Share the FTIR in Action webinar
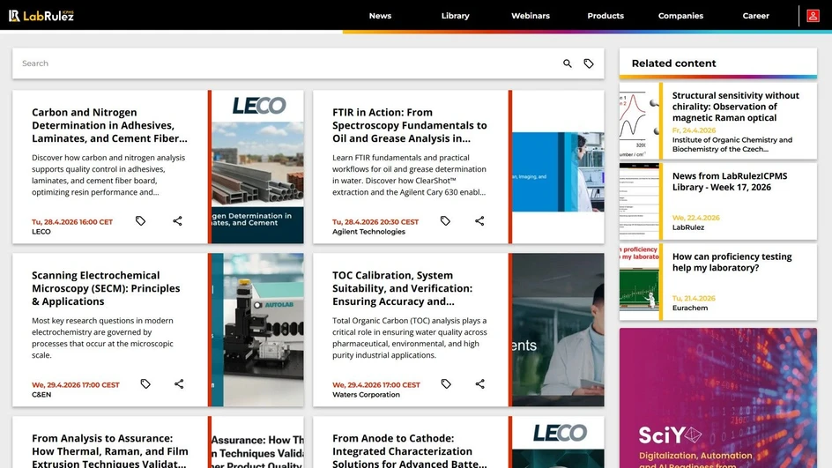This screenshot has height=468, width=832. click(x=479, y=221)
